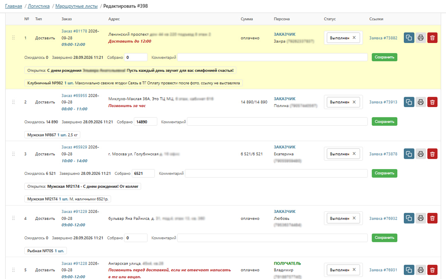Viewport: 446px width, 279px height.
Task: Print the row with Заявка #73878
Action: pos(421,154)
